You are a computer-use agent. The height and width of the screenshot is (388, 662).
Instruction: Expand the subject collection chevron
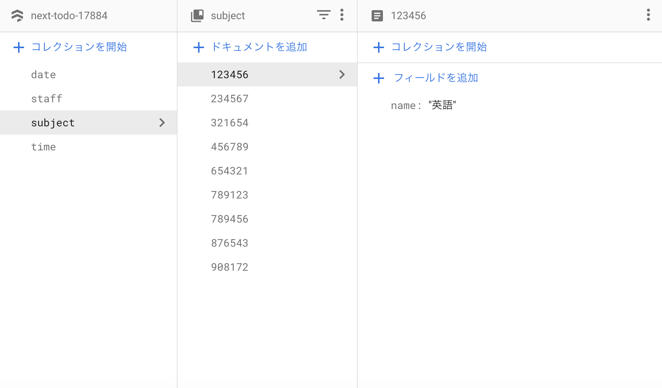tap(162, 122)
